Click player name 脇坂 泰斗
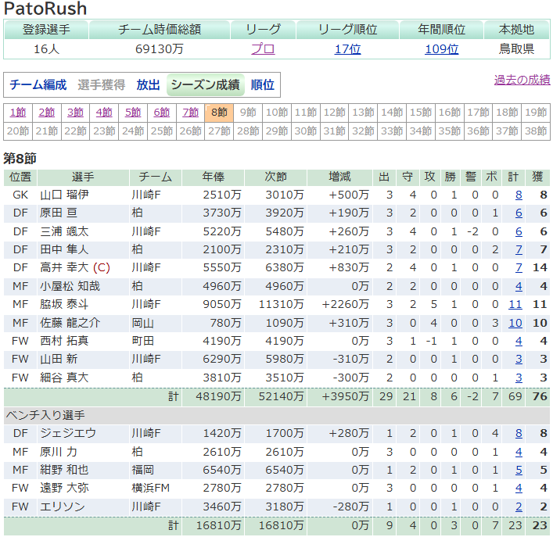 64,304
